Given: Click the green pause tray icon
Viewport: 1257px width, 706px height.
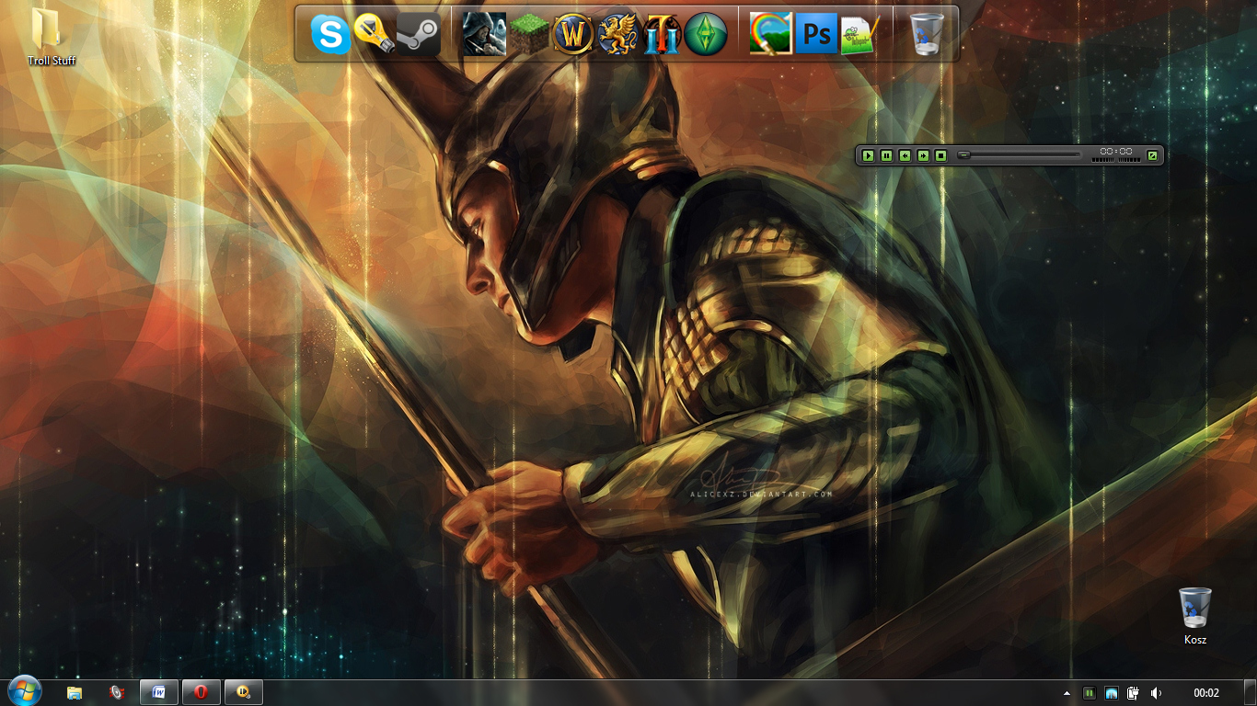Looking at the screenshot, I should (1090, 693).
